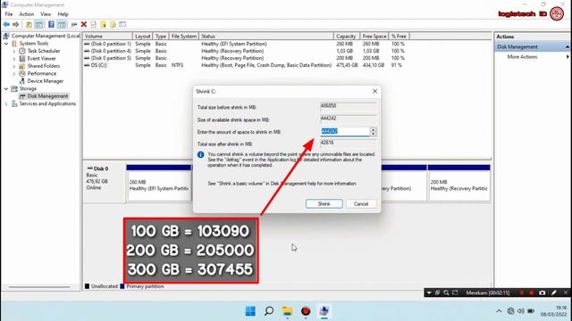This screenshot has width=572, height=321.
Task: Click the Shrink button in dialog
Action: (x=324, y=204)
